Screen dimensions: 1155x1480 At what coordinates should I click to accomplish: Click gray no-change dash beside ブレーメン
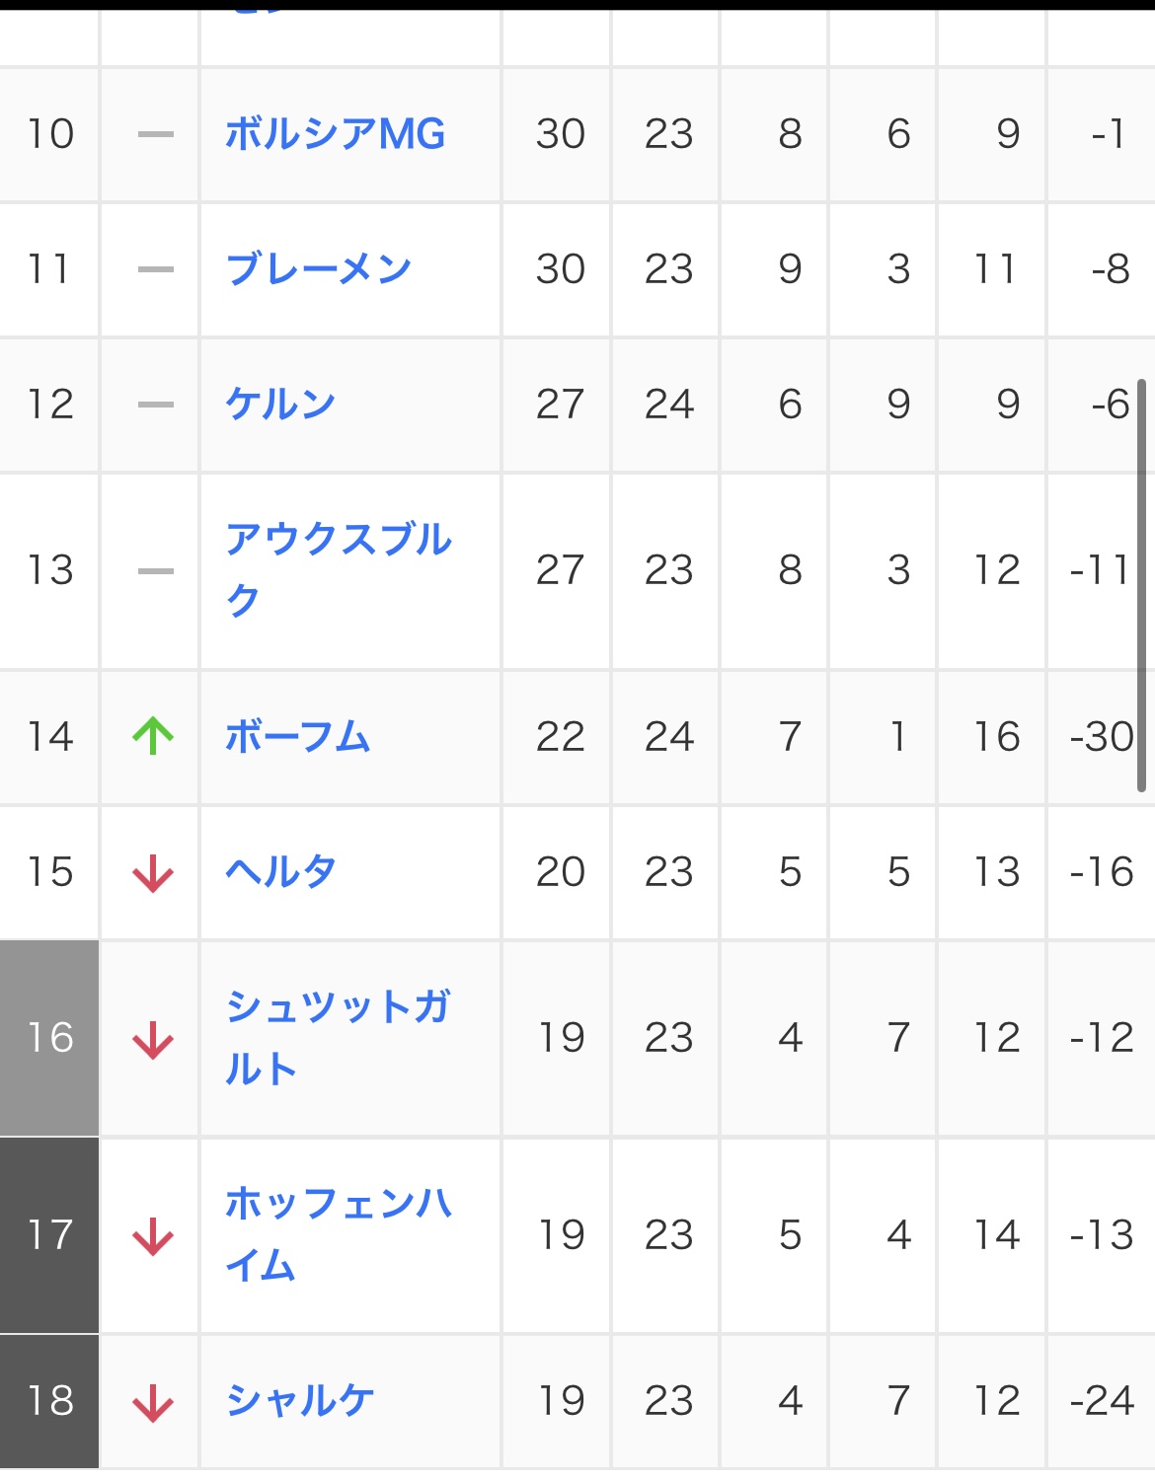156,269
